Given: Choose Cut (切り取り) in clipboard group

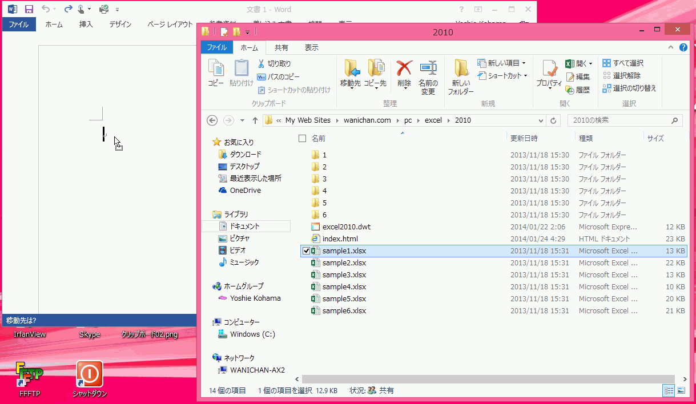Looking at the screenshot, I should [x=274, y=64].
